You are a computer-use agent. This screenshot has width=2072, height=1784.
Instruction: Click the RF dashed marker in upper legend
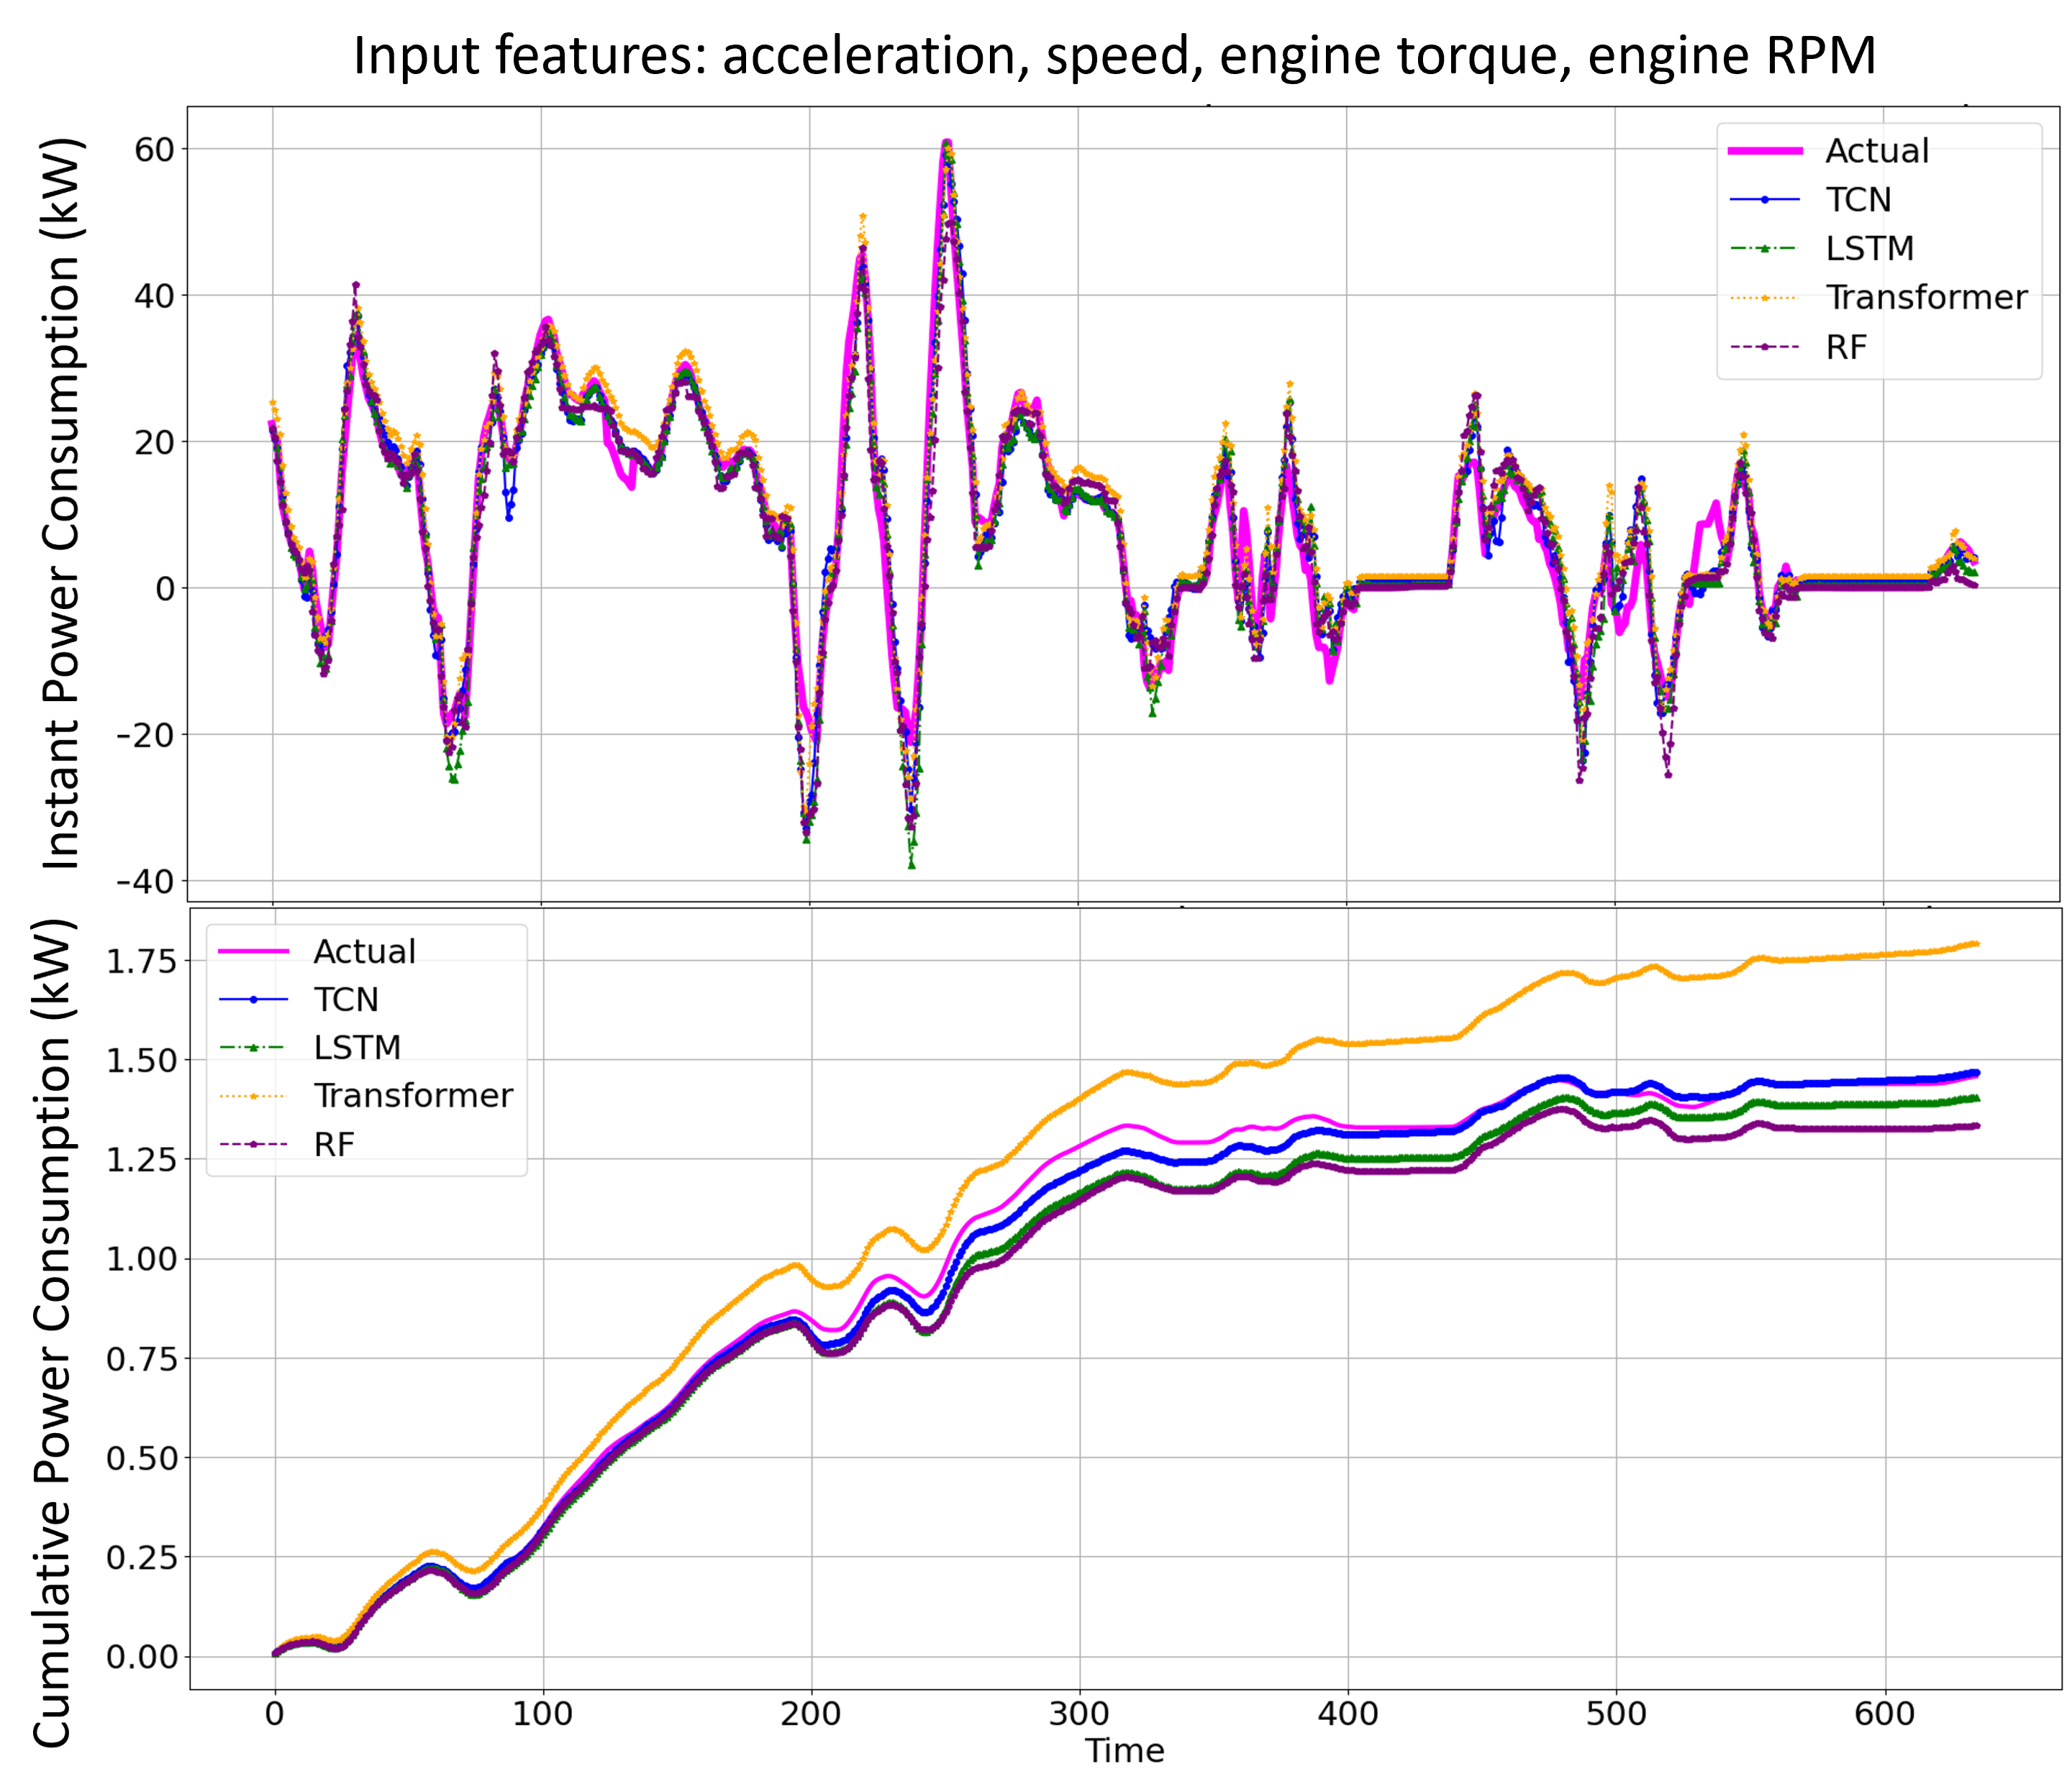pyautogui.click(x=1765, y=347)
